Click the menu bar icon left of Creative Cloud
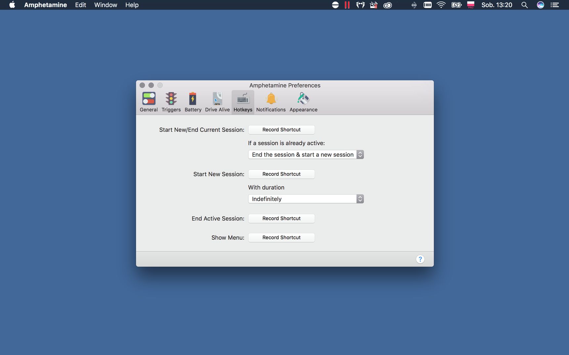The width and height of the screenshot is (569, 355). [373, 5]
